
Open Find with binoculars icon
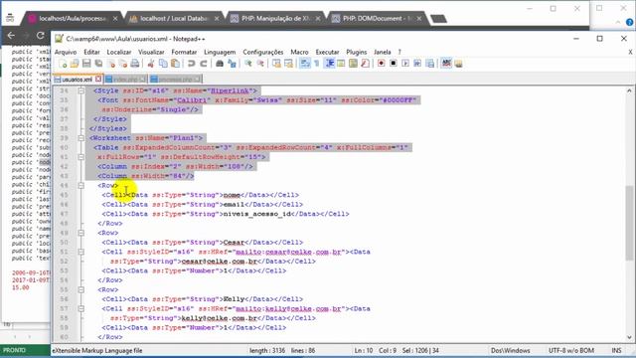coord(220,64)
